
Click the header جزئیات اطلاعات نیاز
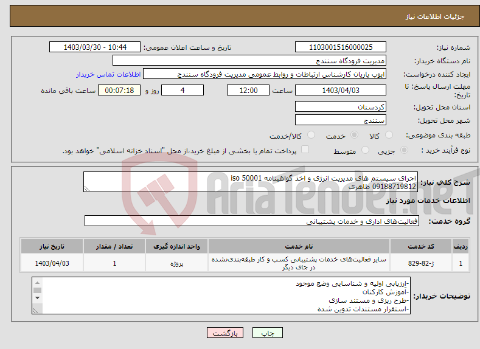[x=435, y=16]
